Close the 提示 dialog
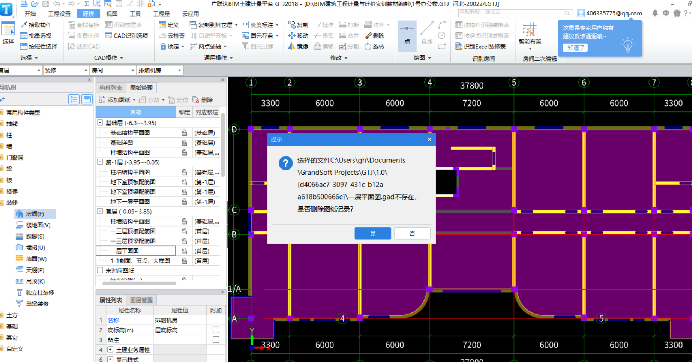 click(429, 140)
